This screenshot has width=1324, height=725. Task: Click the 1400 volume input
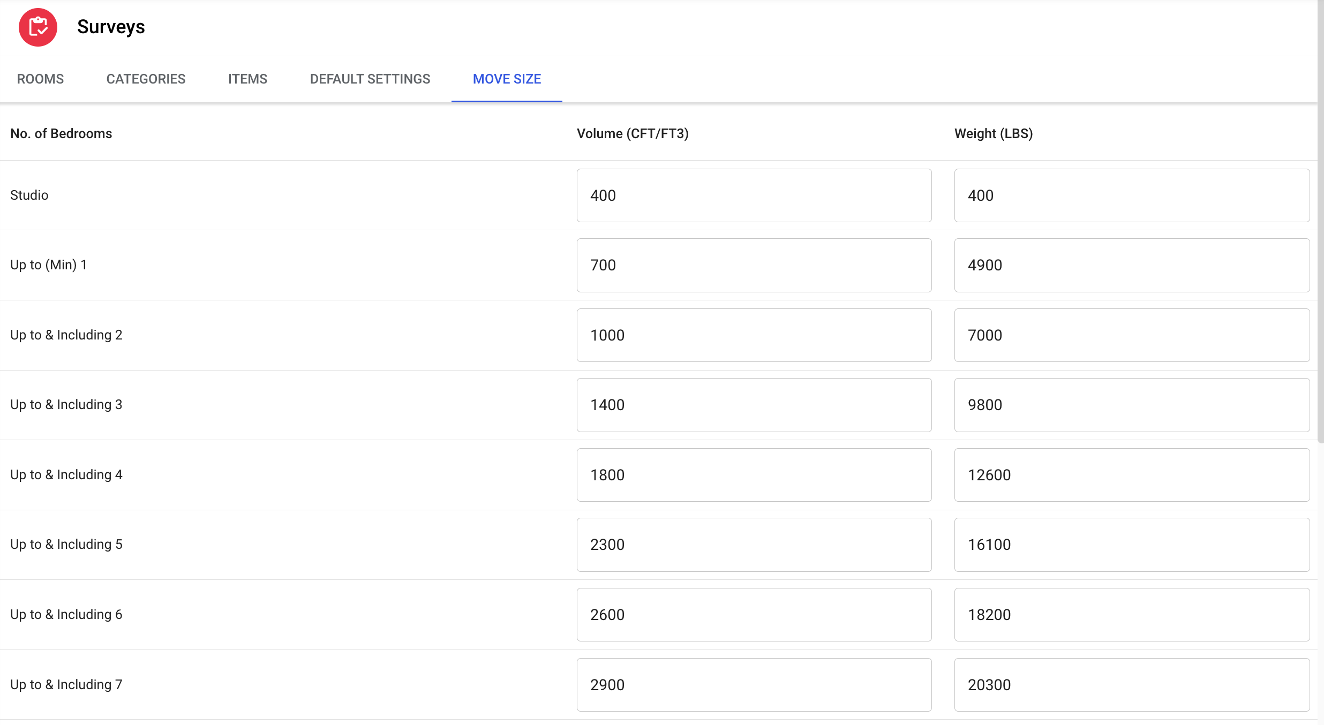coord(754,405)
